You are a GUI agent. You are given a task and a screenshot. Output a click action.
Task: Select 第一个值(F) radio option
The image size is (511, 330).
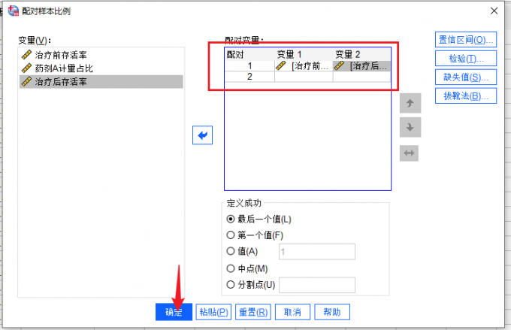[231, 235]
